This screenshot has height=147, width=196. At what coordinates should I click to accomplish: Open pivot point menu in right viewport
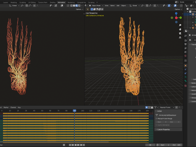click(x=143, y=6)
